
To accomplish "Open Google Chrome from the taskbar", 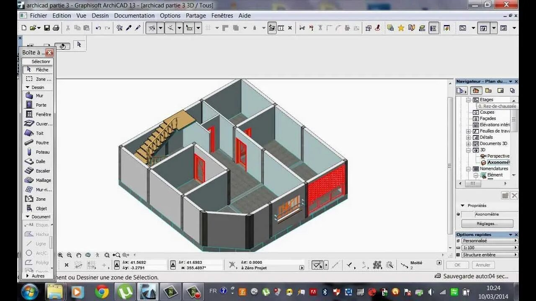I will click(x=102, y=291).
